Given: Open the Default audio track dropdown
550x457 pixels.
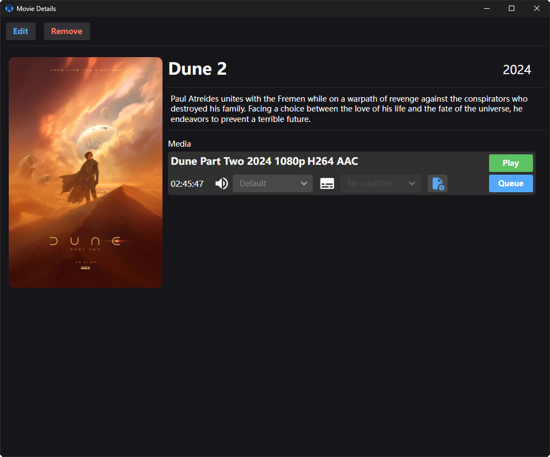Looking at the screenshot, I should [x=273, y=183].
